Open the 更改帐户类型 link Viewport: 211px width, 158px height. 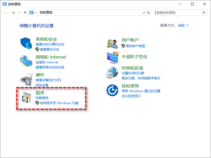pyautogui.click(x=135, y=46)
